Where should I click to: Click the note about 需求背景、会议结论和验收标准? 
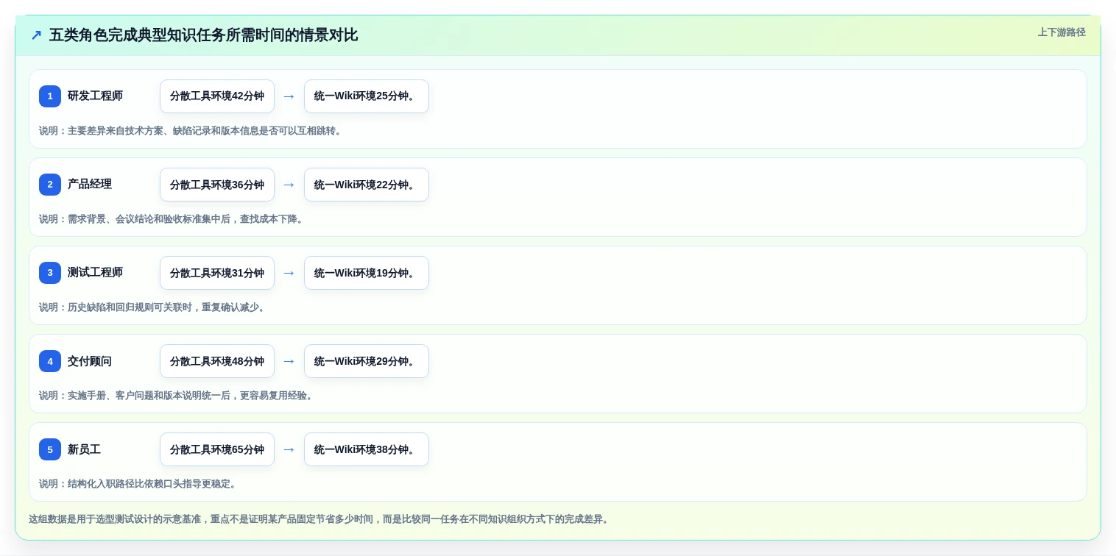tap(172, 219)
